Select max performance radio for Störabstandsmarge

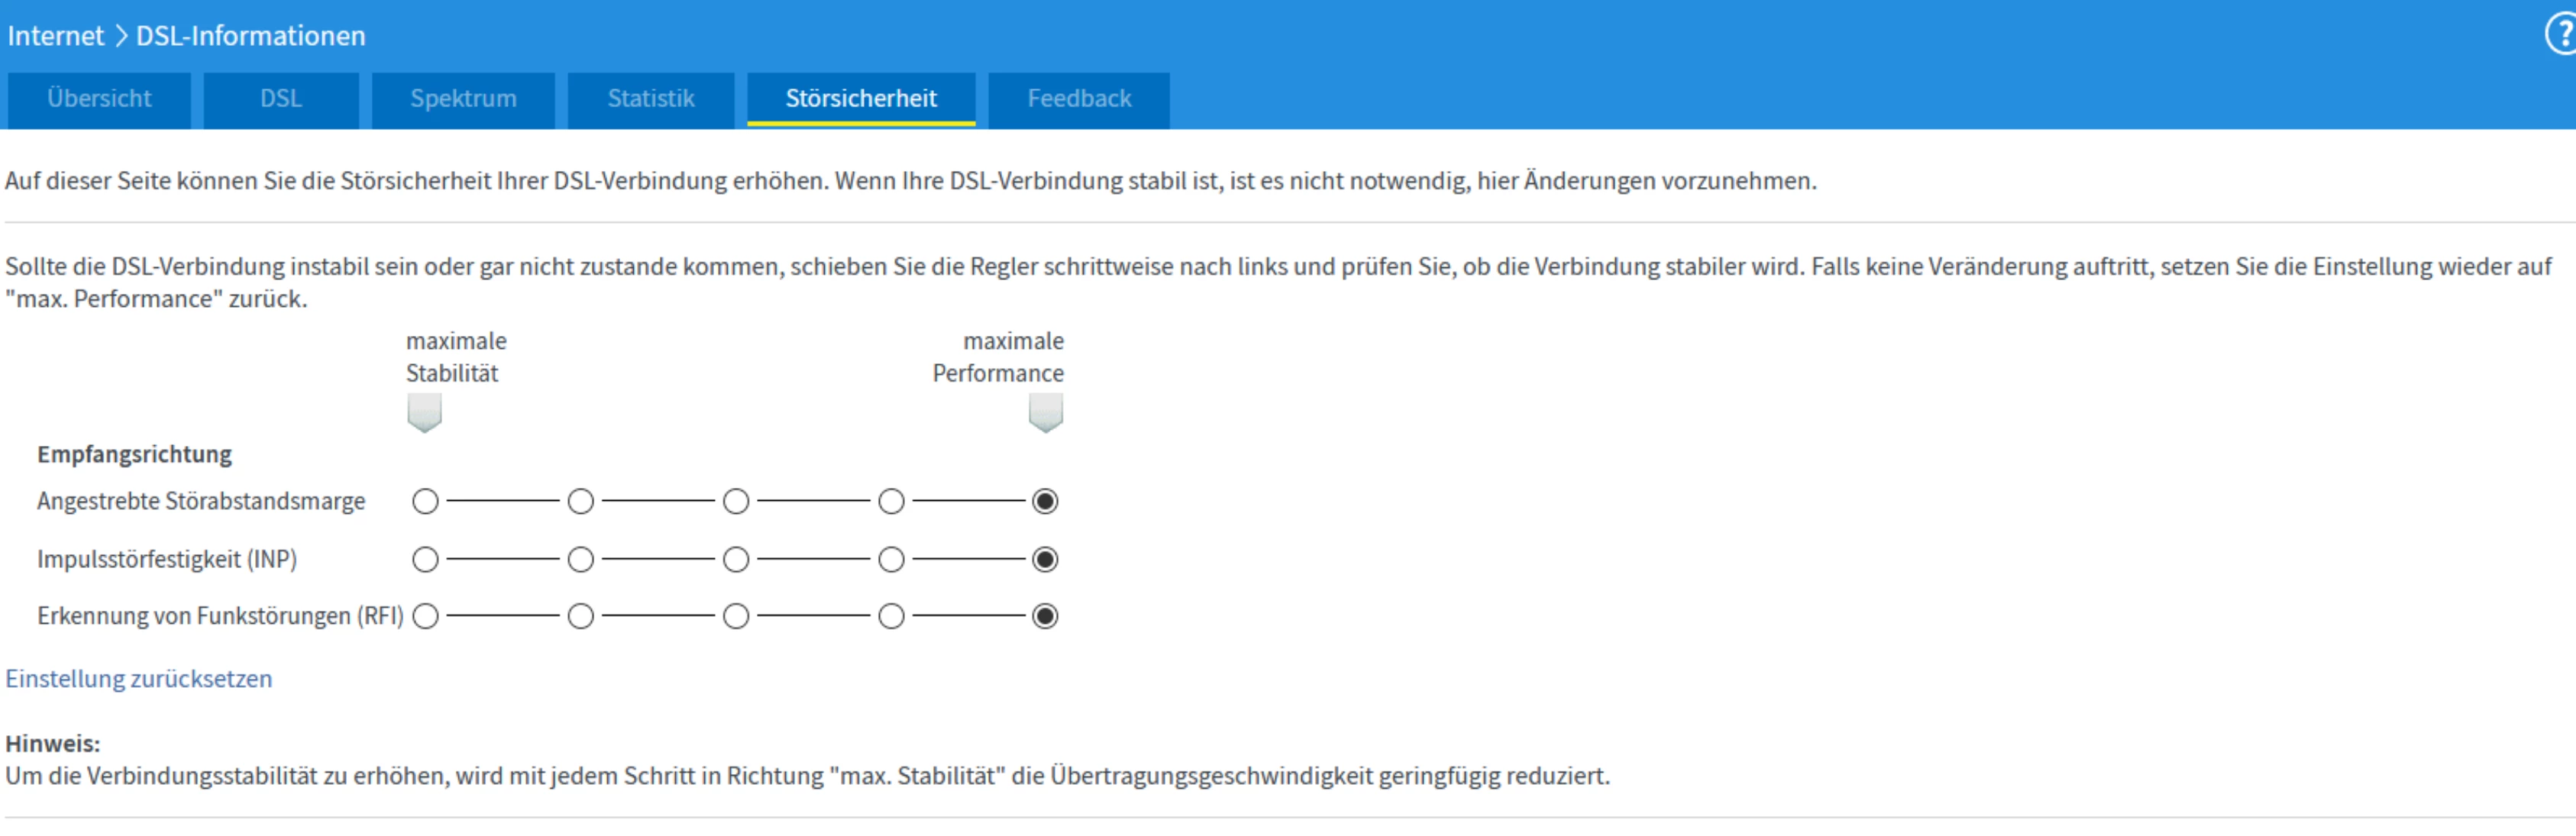point(1045,501)
